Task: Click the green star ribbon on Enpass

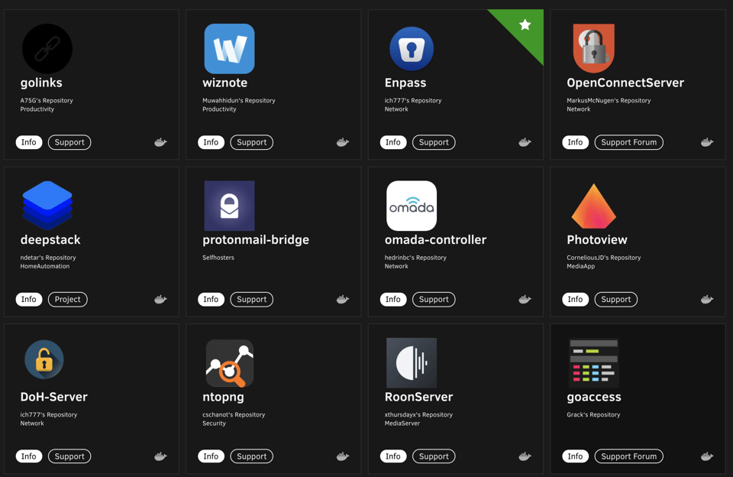Action: click(x=524, y=24)
